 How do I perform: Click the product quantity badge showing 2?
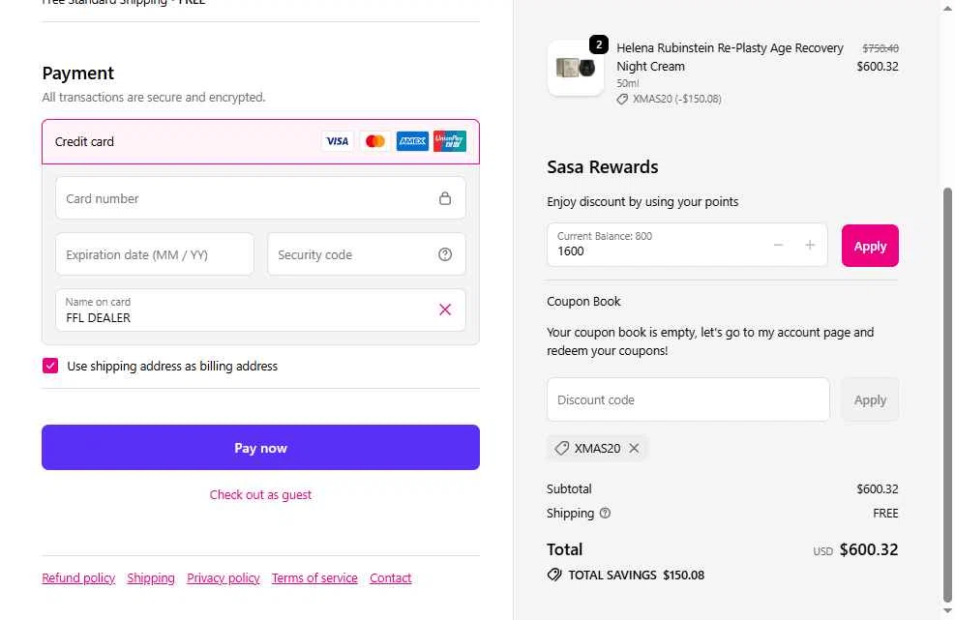coord(599,44)
